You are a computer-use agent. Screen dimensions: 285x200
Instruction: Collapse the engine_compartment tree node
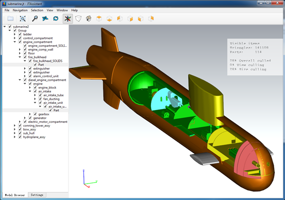coord(15,42)
